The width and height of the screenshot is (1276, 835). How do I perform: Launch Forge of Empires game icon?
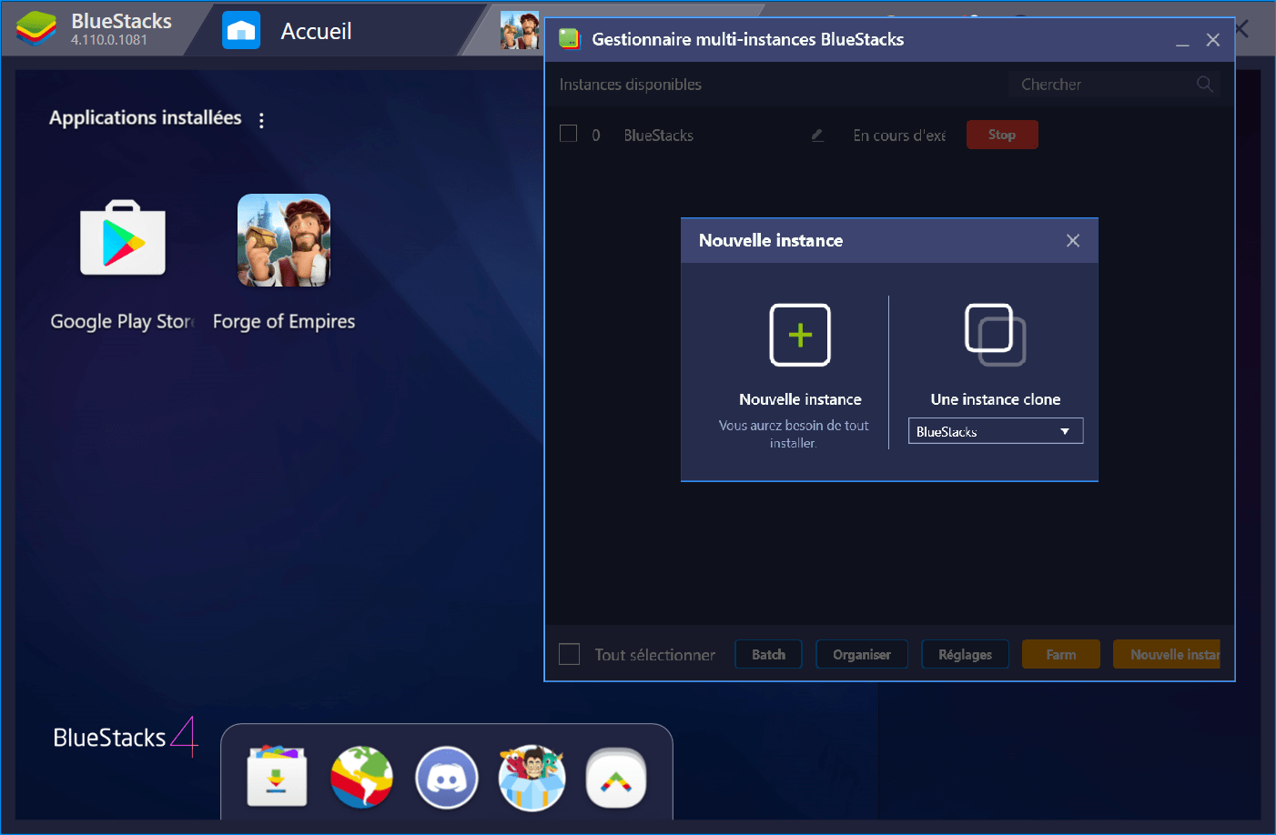284,240
